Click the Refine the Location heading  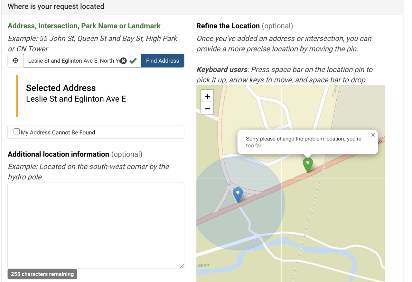pyautogui.click(x=228, y=26)
